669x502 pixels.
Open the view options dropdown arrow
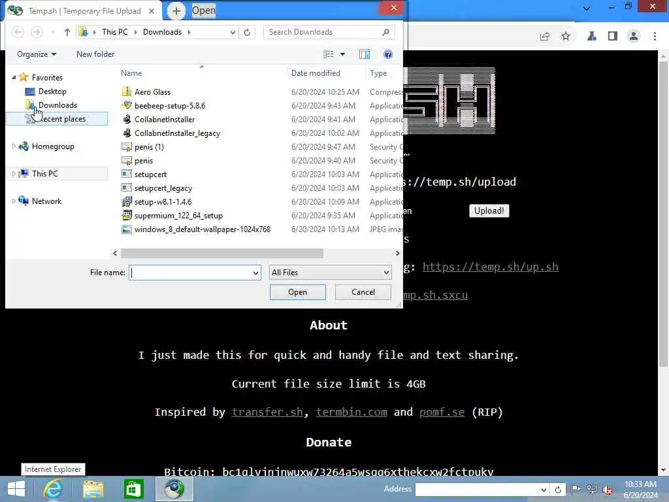tap(342, 54)
